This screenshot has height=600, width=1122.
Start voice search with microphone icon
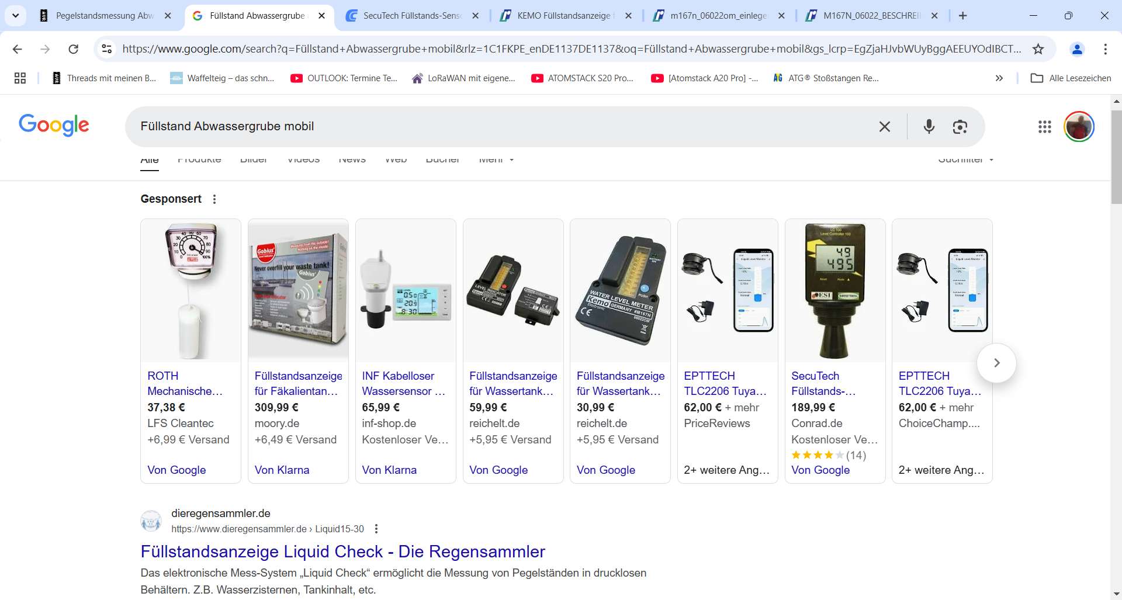pyautogui.click(x=929, y=127)
